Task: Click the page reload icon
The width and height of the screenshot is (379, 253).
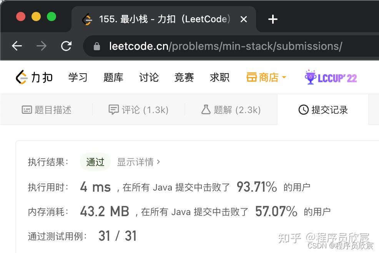Action: 66,46
